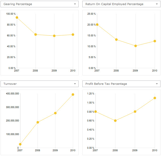This screenshot has width=161, height=156.
Task: Select the 2010 Turnover peak data point
Action: click(73, 94)
